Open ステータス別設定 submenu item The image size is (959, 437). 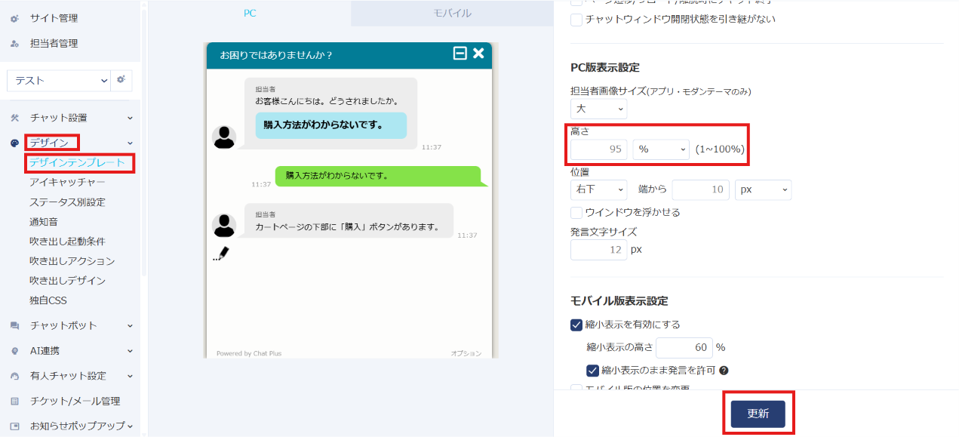coord(67,202)
